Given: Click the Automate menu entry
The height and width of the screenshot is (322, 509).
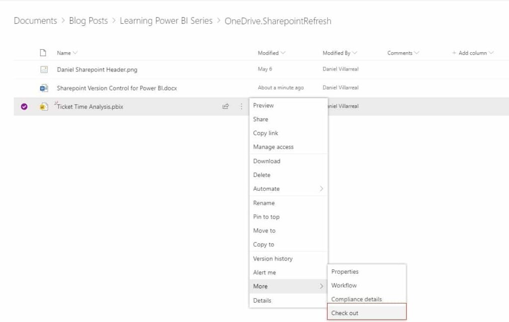Looking at the screenshot, I should (x=288, y=189).
